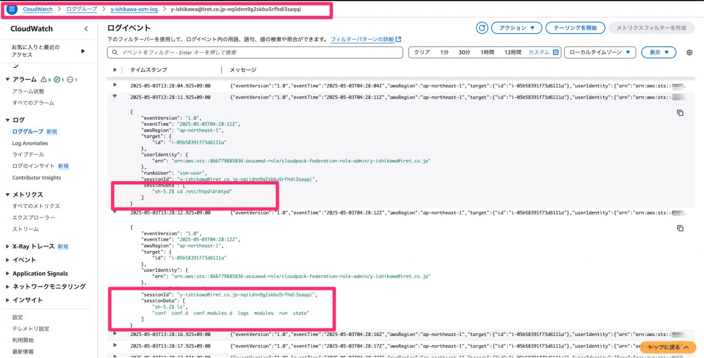Open 最新情報 in the sidebar

23,351
